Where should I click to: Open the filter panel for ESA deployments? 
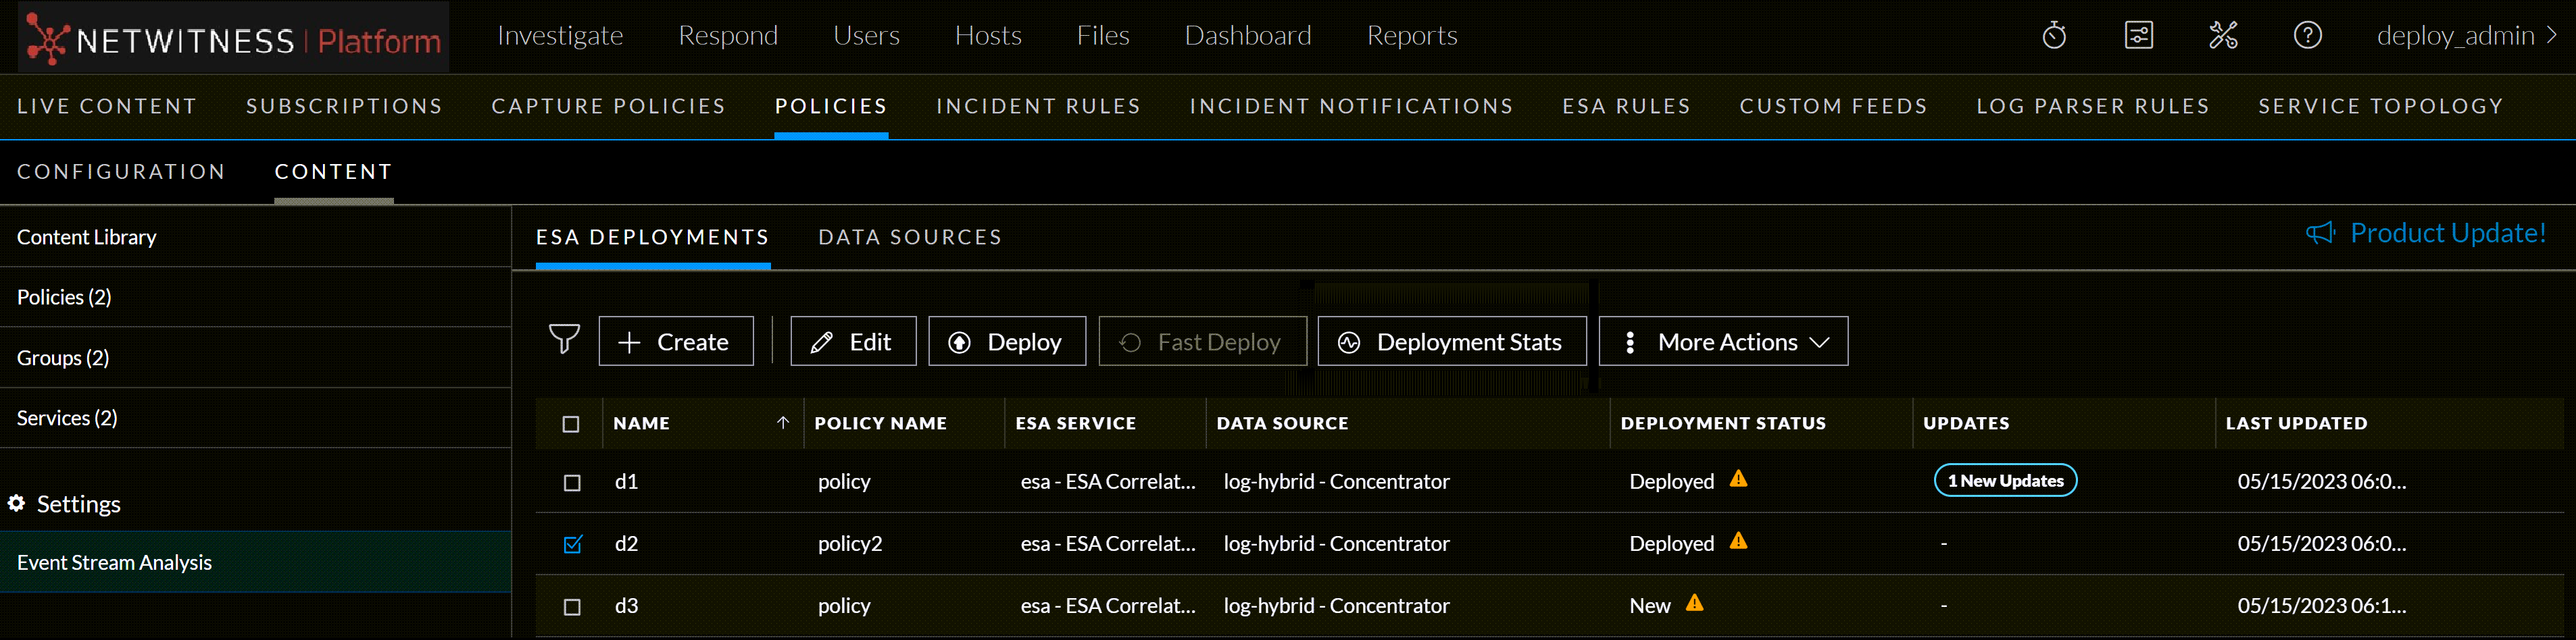pyautogui.click(x=564, y=340)
